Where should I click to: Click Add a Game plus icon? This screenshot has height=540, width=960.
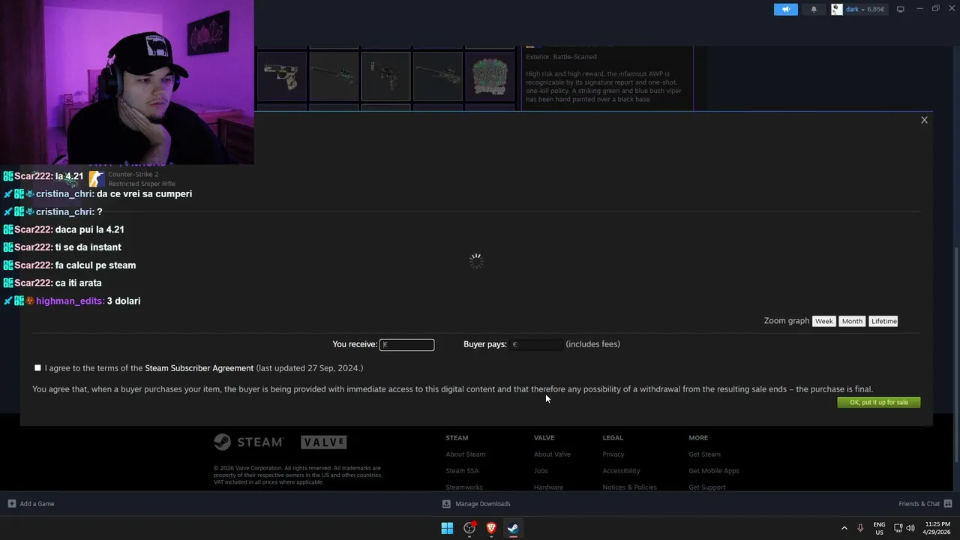click(x=11, y=504)
